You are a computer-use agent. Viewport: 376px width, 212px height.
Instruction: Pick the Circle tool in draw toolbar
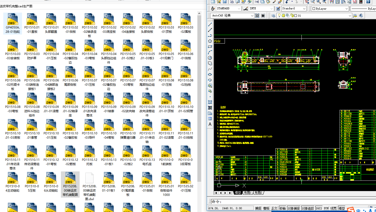tap(210, 58)
